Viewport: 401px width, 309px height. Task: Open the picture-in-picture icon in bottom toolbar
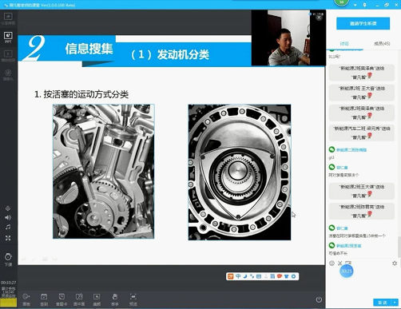[x=79, y=299]
